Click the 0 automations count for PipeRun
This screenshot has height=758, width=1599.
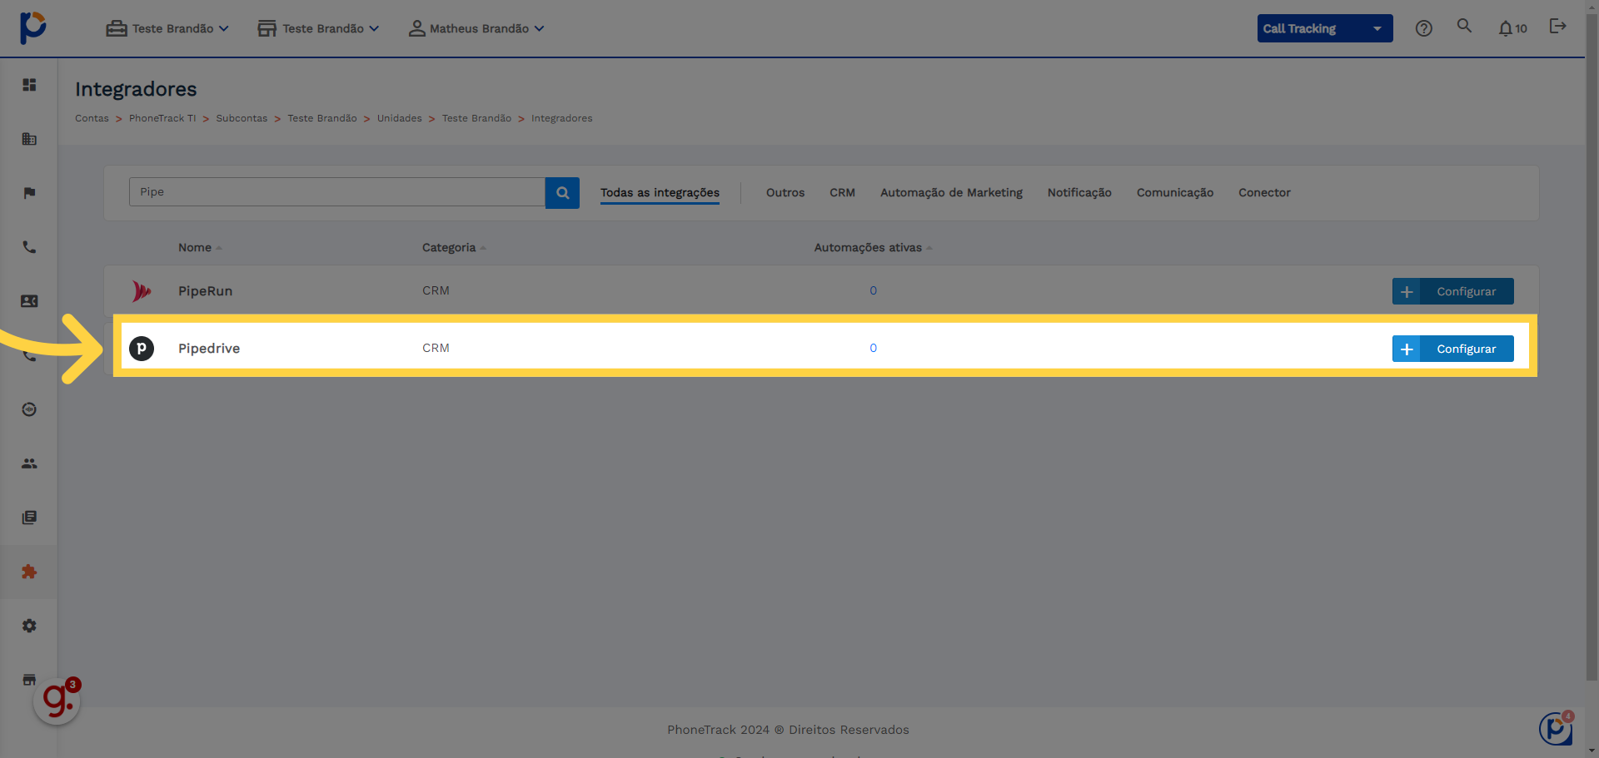coord(873,290)
